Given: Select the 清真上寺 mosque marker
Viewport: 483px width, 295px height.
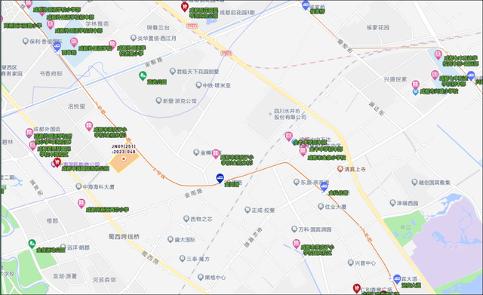Looking at the screenshot, I should pyautogui.click(x=340, y=169).
